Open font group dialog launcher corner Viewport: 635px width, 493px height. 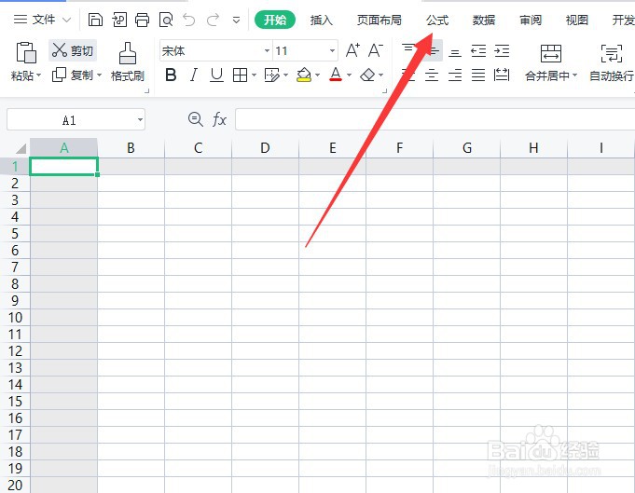click(385, 91)
